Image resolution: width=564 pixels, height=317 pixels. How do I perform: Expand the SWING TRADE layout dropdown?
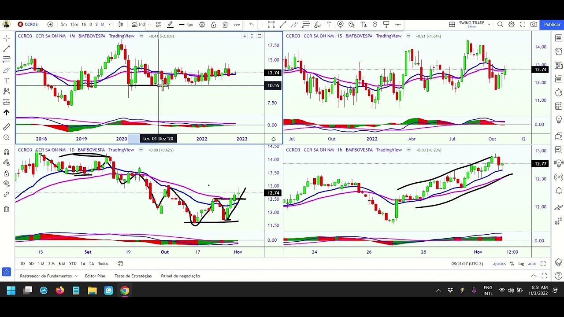point(489,24)
